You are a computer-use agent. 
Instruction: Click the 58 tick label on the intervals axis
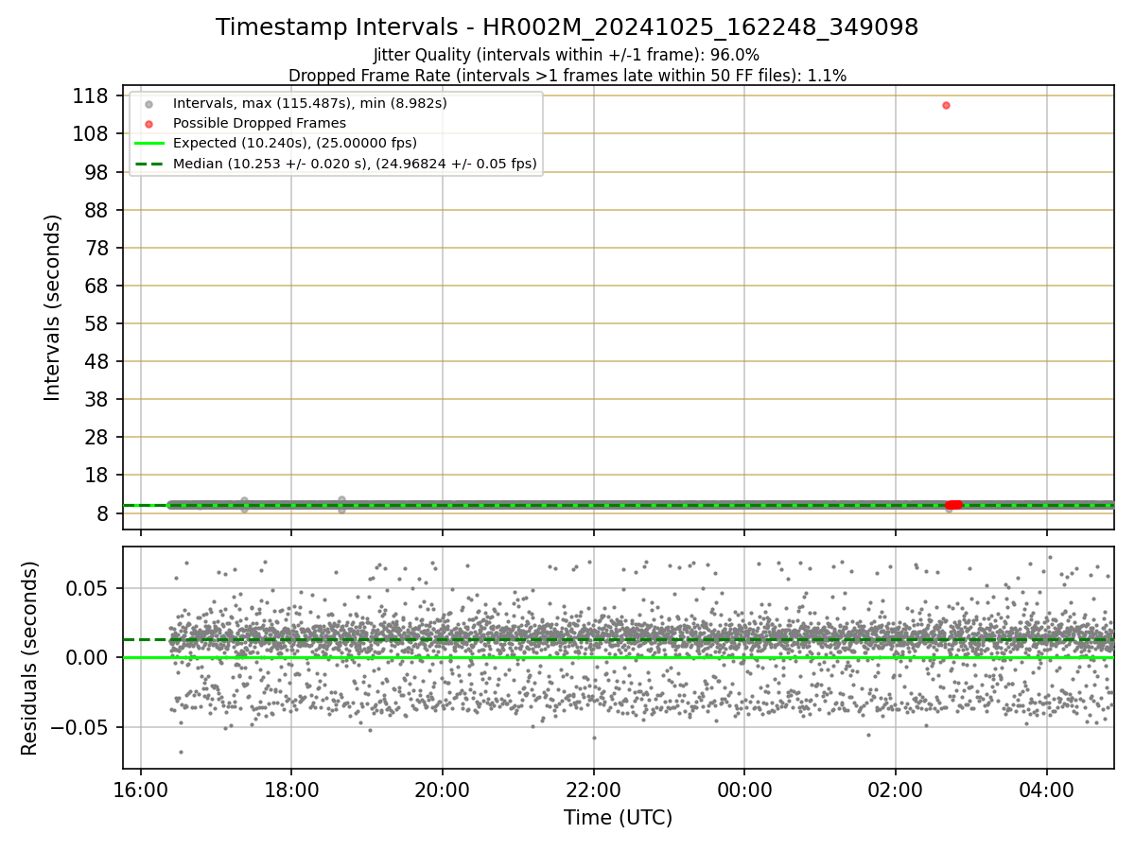tap(96, 323)
